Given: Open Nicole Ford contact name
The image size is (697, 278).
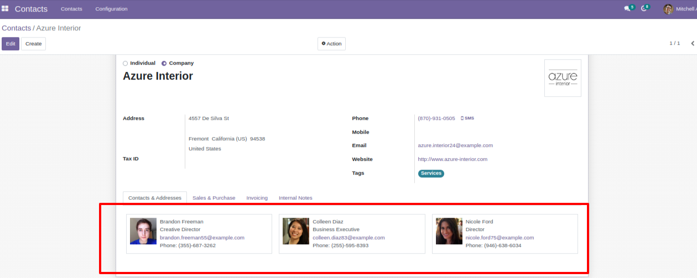Looking at the screenshot, I should click(479, 222).
